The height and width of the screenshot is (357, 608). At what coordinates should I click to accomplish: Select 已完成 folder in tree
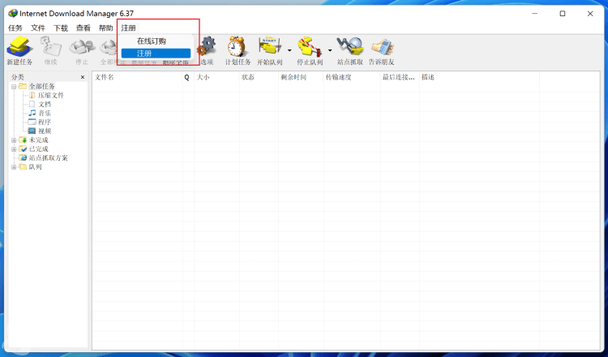click(x=39, y=149)
